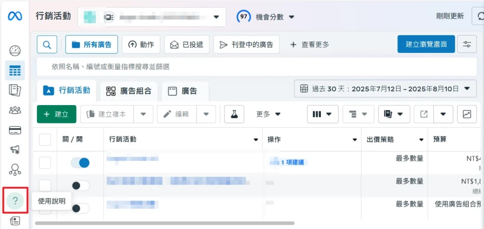Click the horizontal scrollbar under the table
The height and width of the screenshot is (229, 484).
pyautogui.click(x=165, y=223)
